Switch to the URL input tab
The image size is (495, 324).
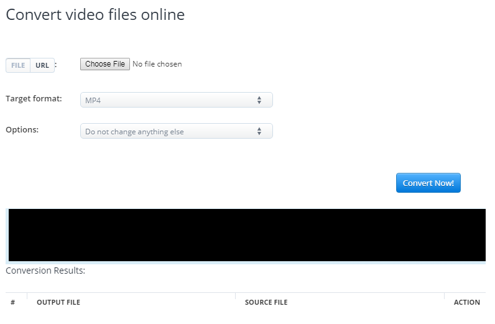coord(42,65)
